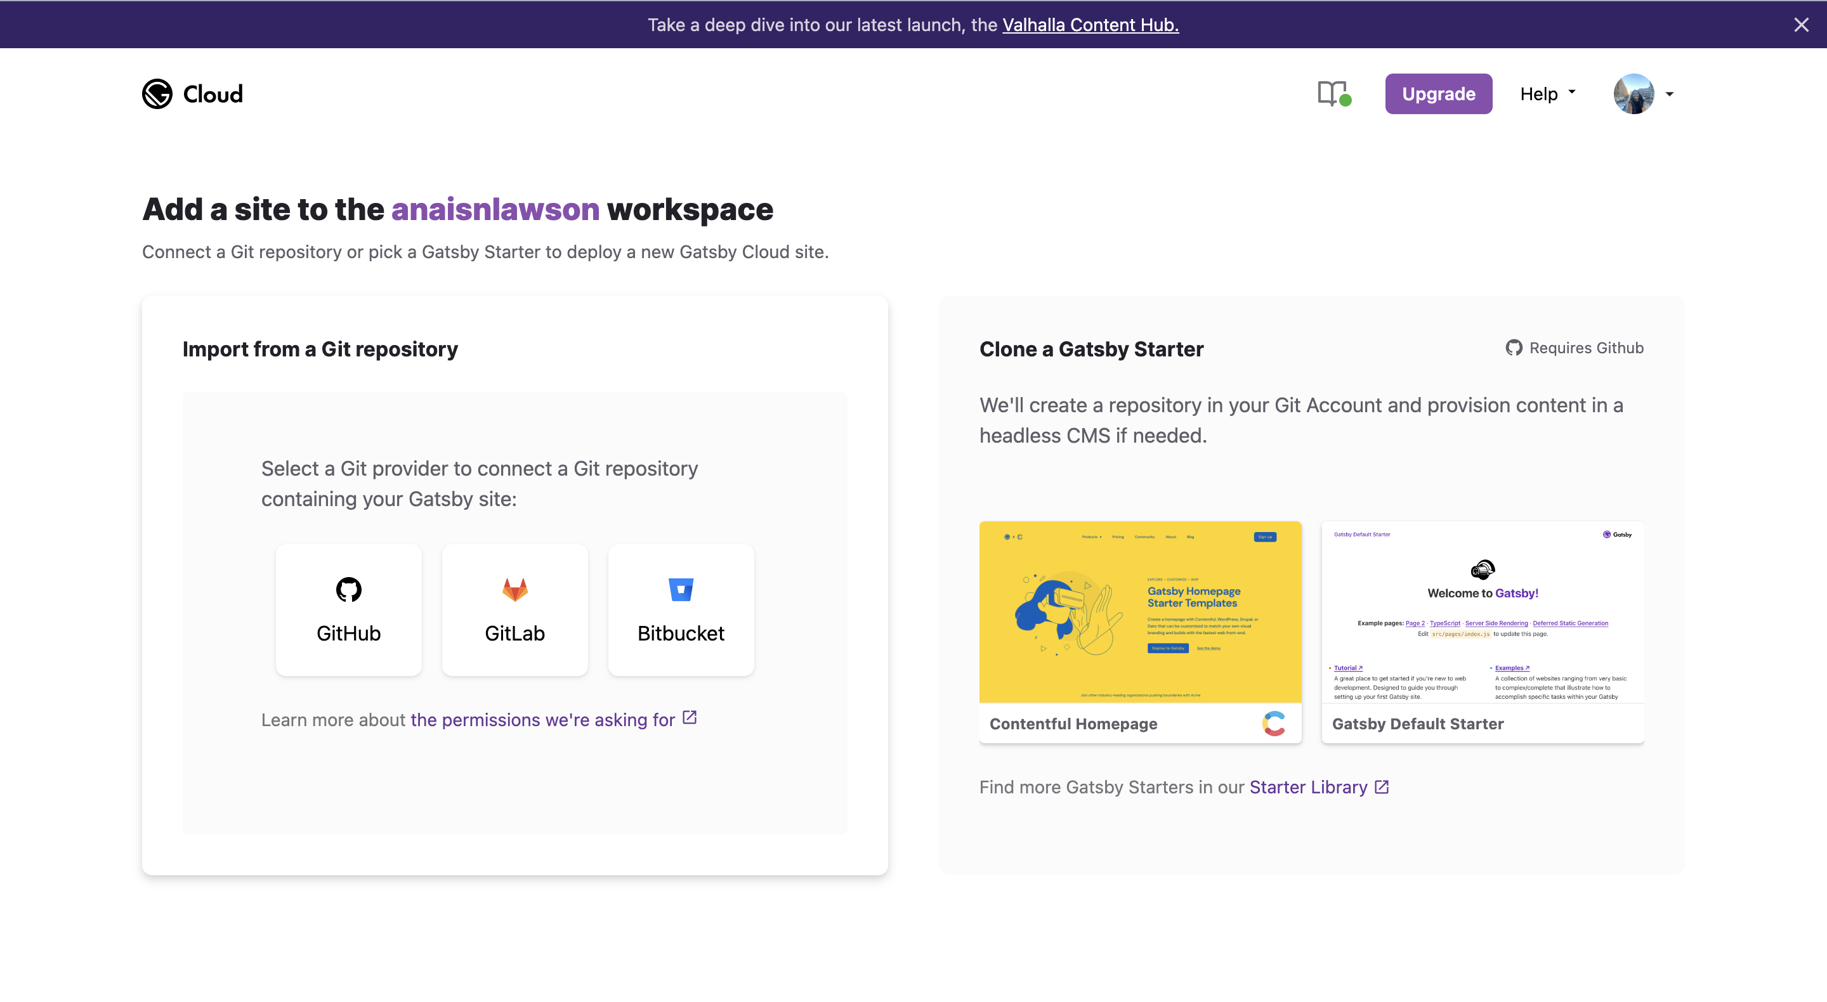This screenshot has width=1827, height=1002.
Task: Click the GitLab fox icon
Action: 515,589
